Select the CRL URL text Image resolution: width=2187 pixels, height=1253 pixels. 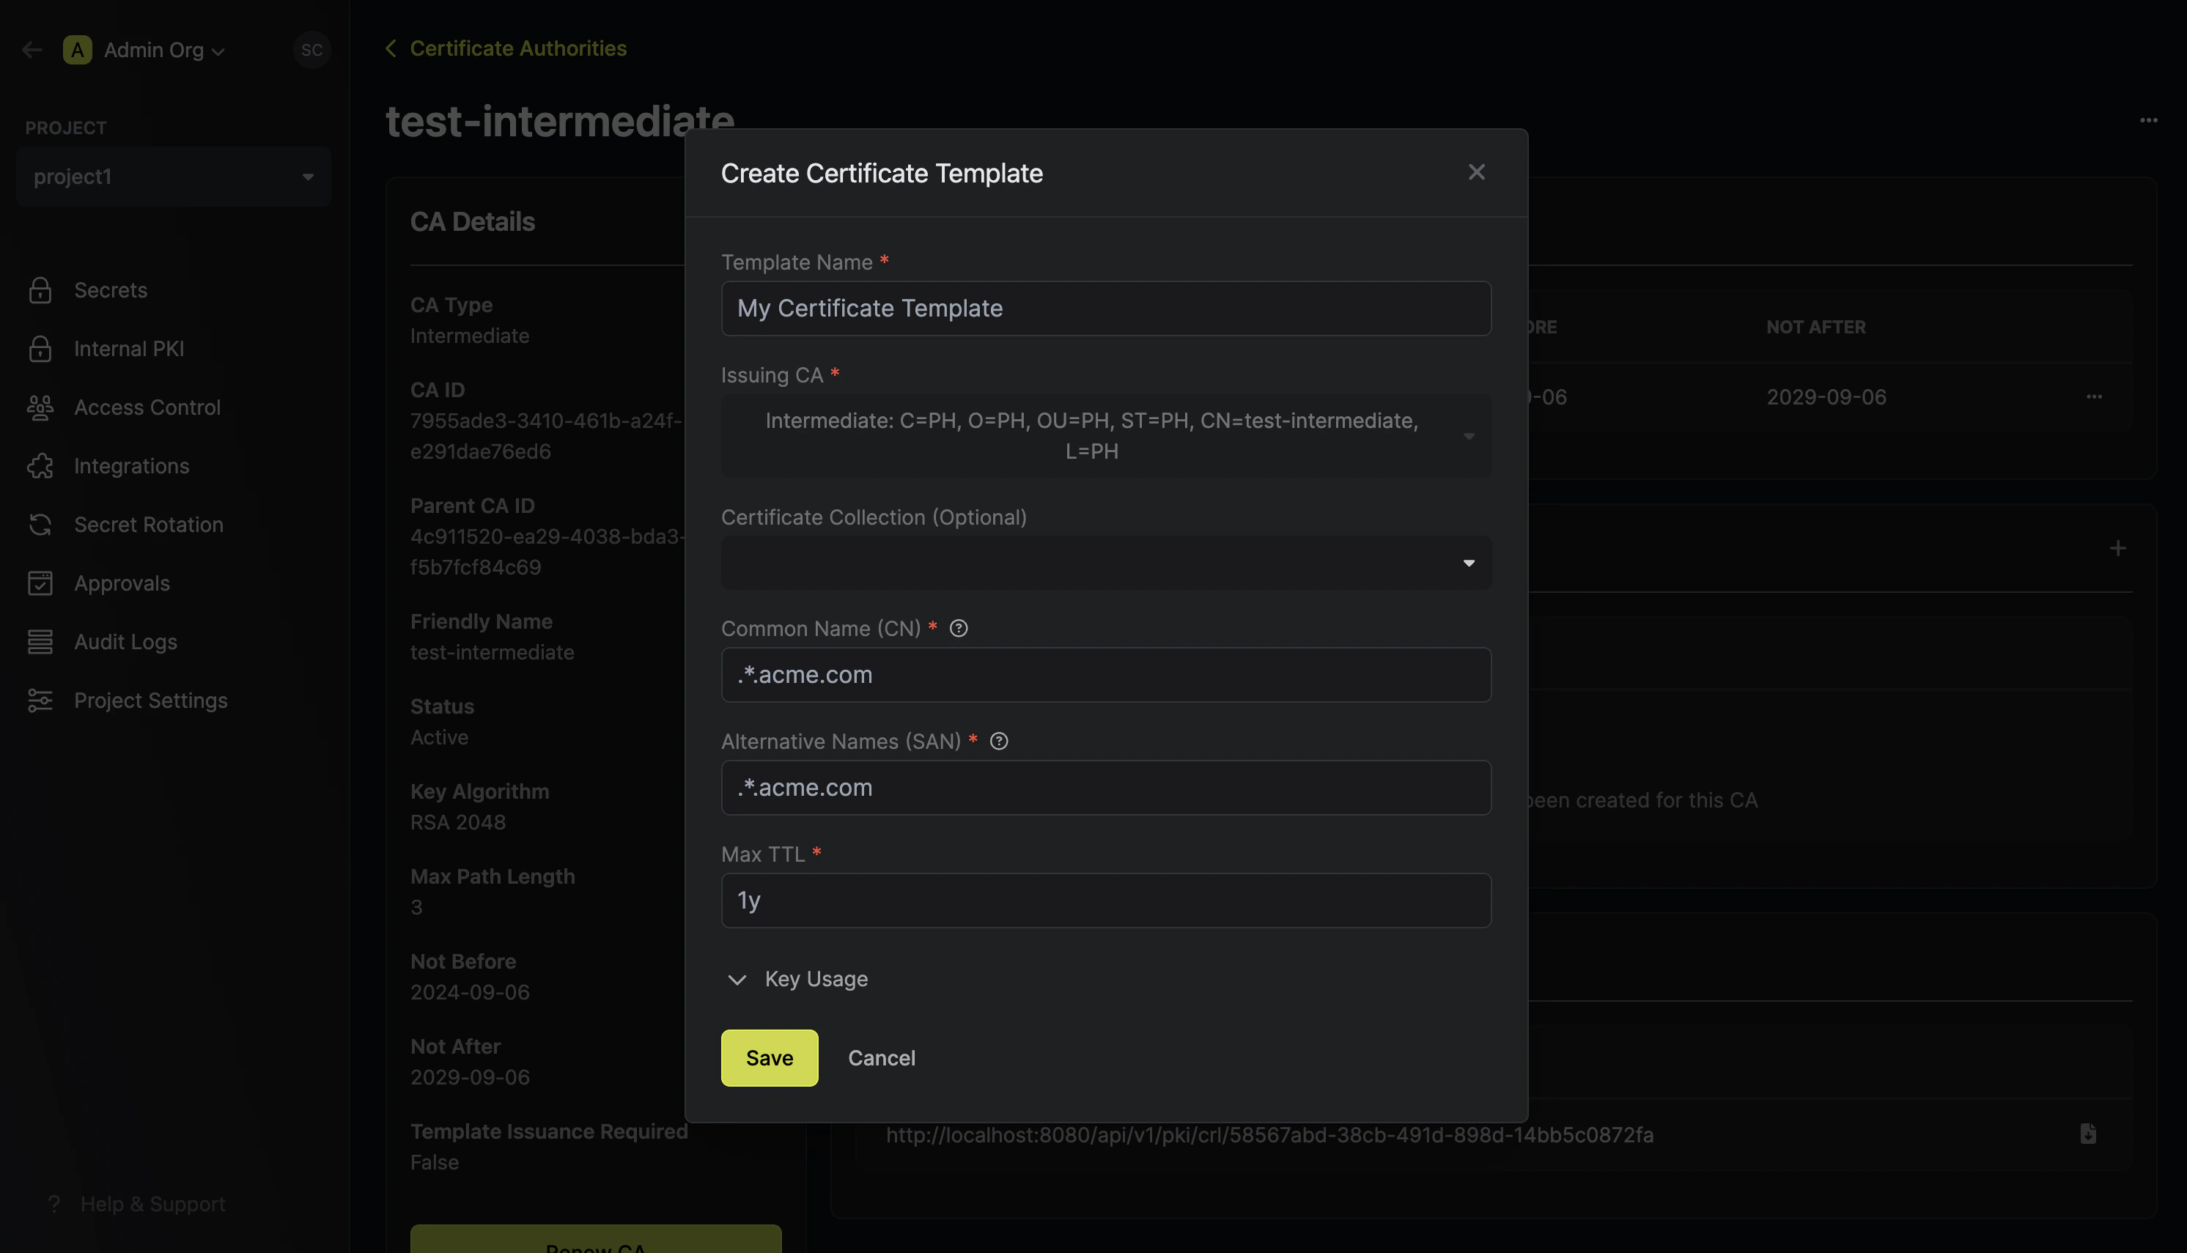pyautogui.click(x=1269, y=1134)
